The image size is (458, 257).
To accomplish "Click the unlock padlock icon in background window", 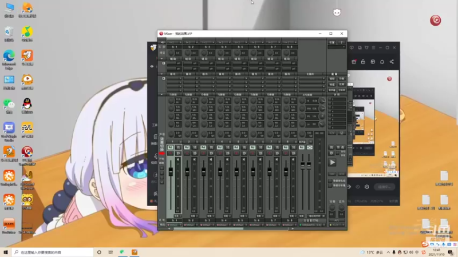I will tap(363, 62).
